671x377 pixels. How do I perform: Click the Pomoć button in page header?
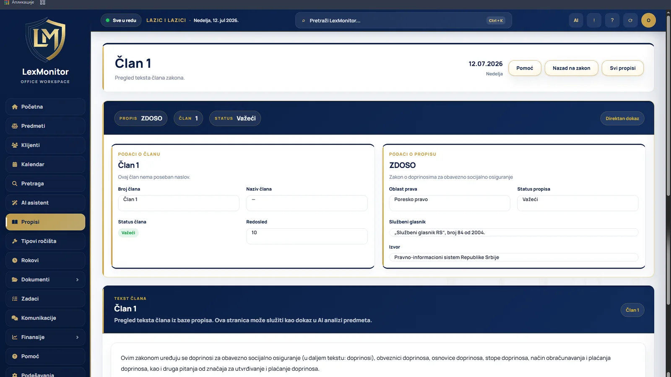(x=525, y=68)
